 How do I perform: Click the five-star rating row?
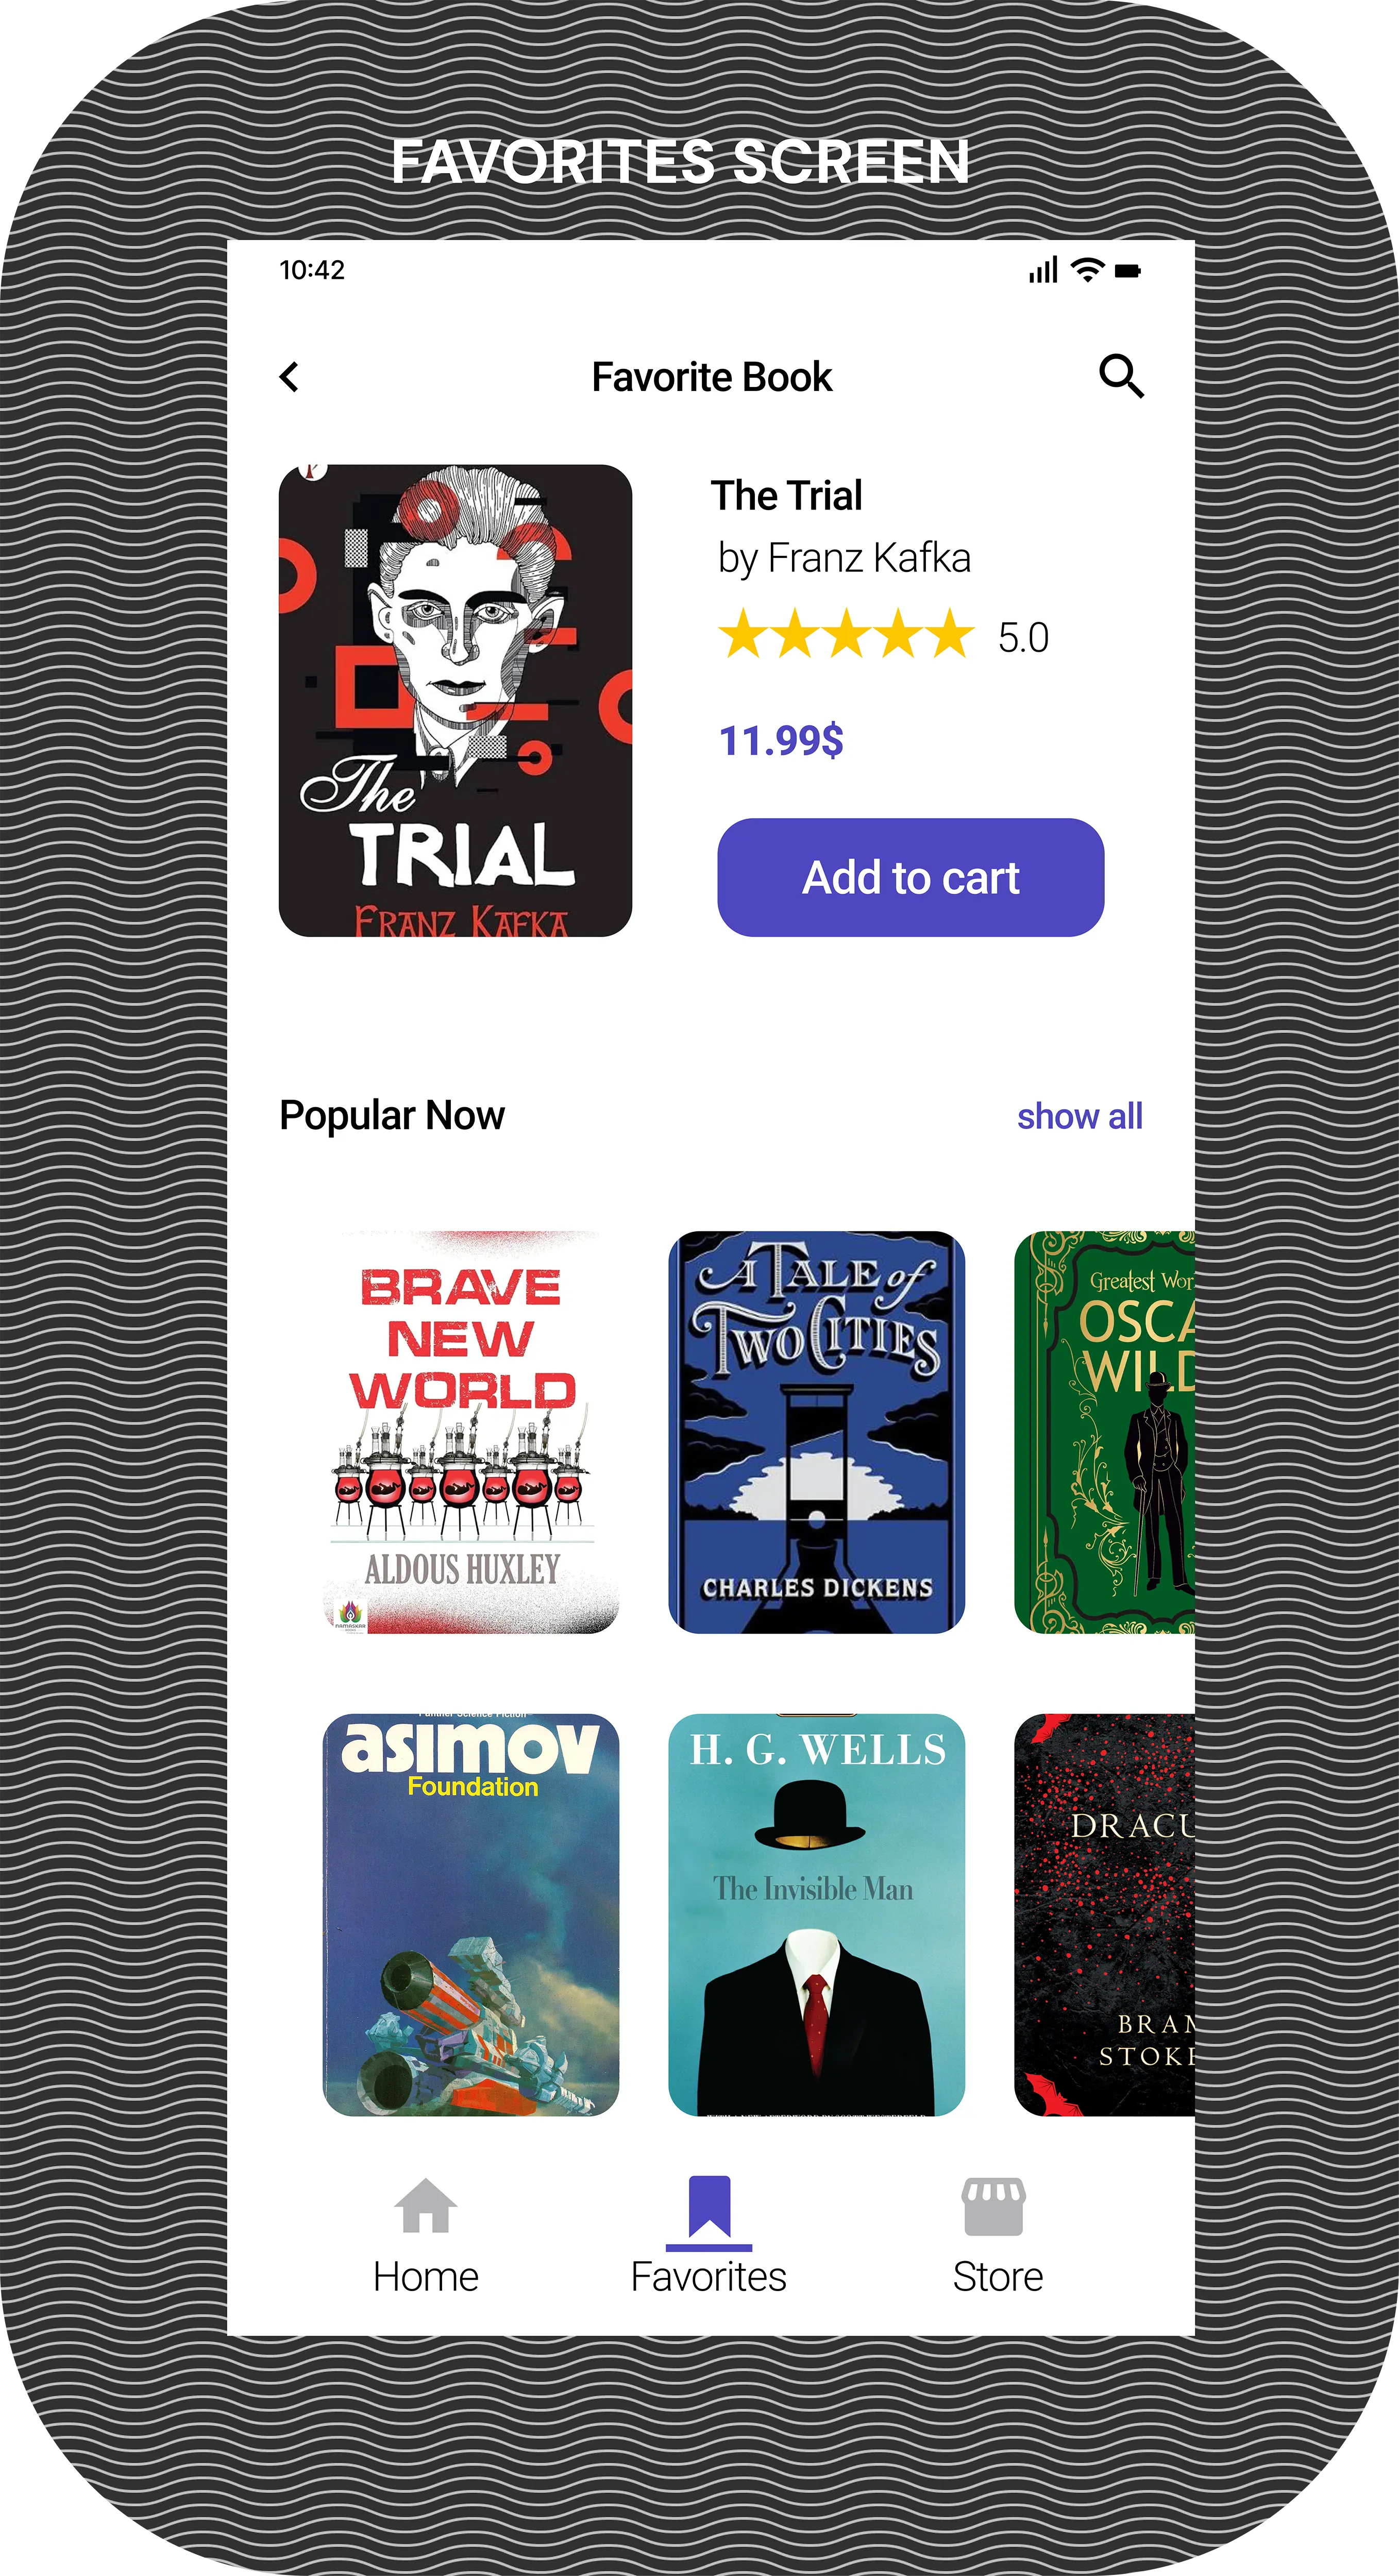coord(846,634)
